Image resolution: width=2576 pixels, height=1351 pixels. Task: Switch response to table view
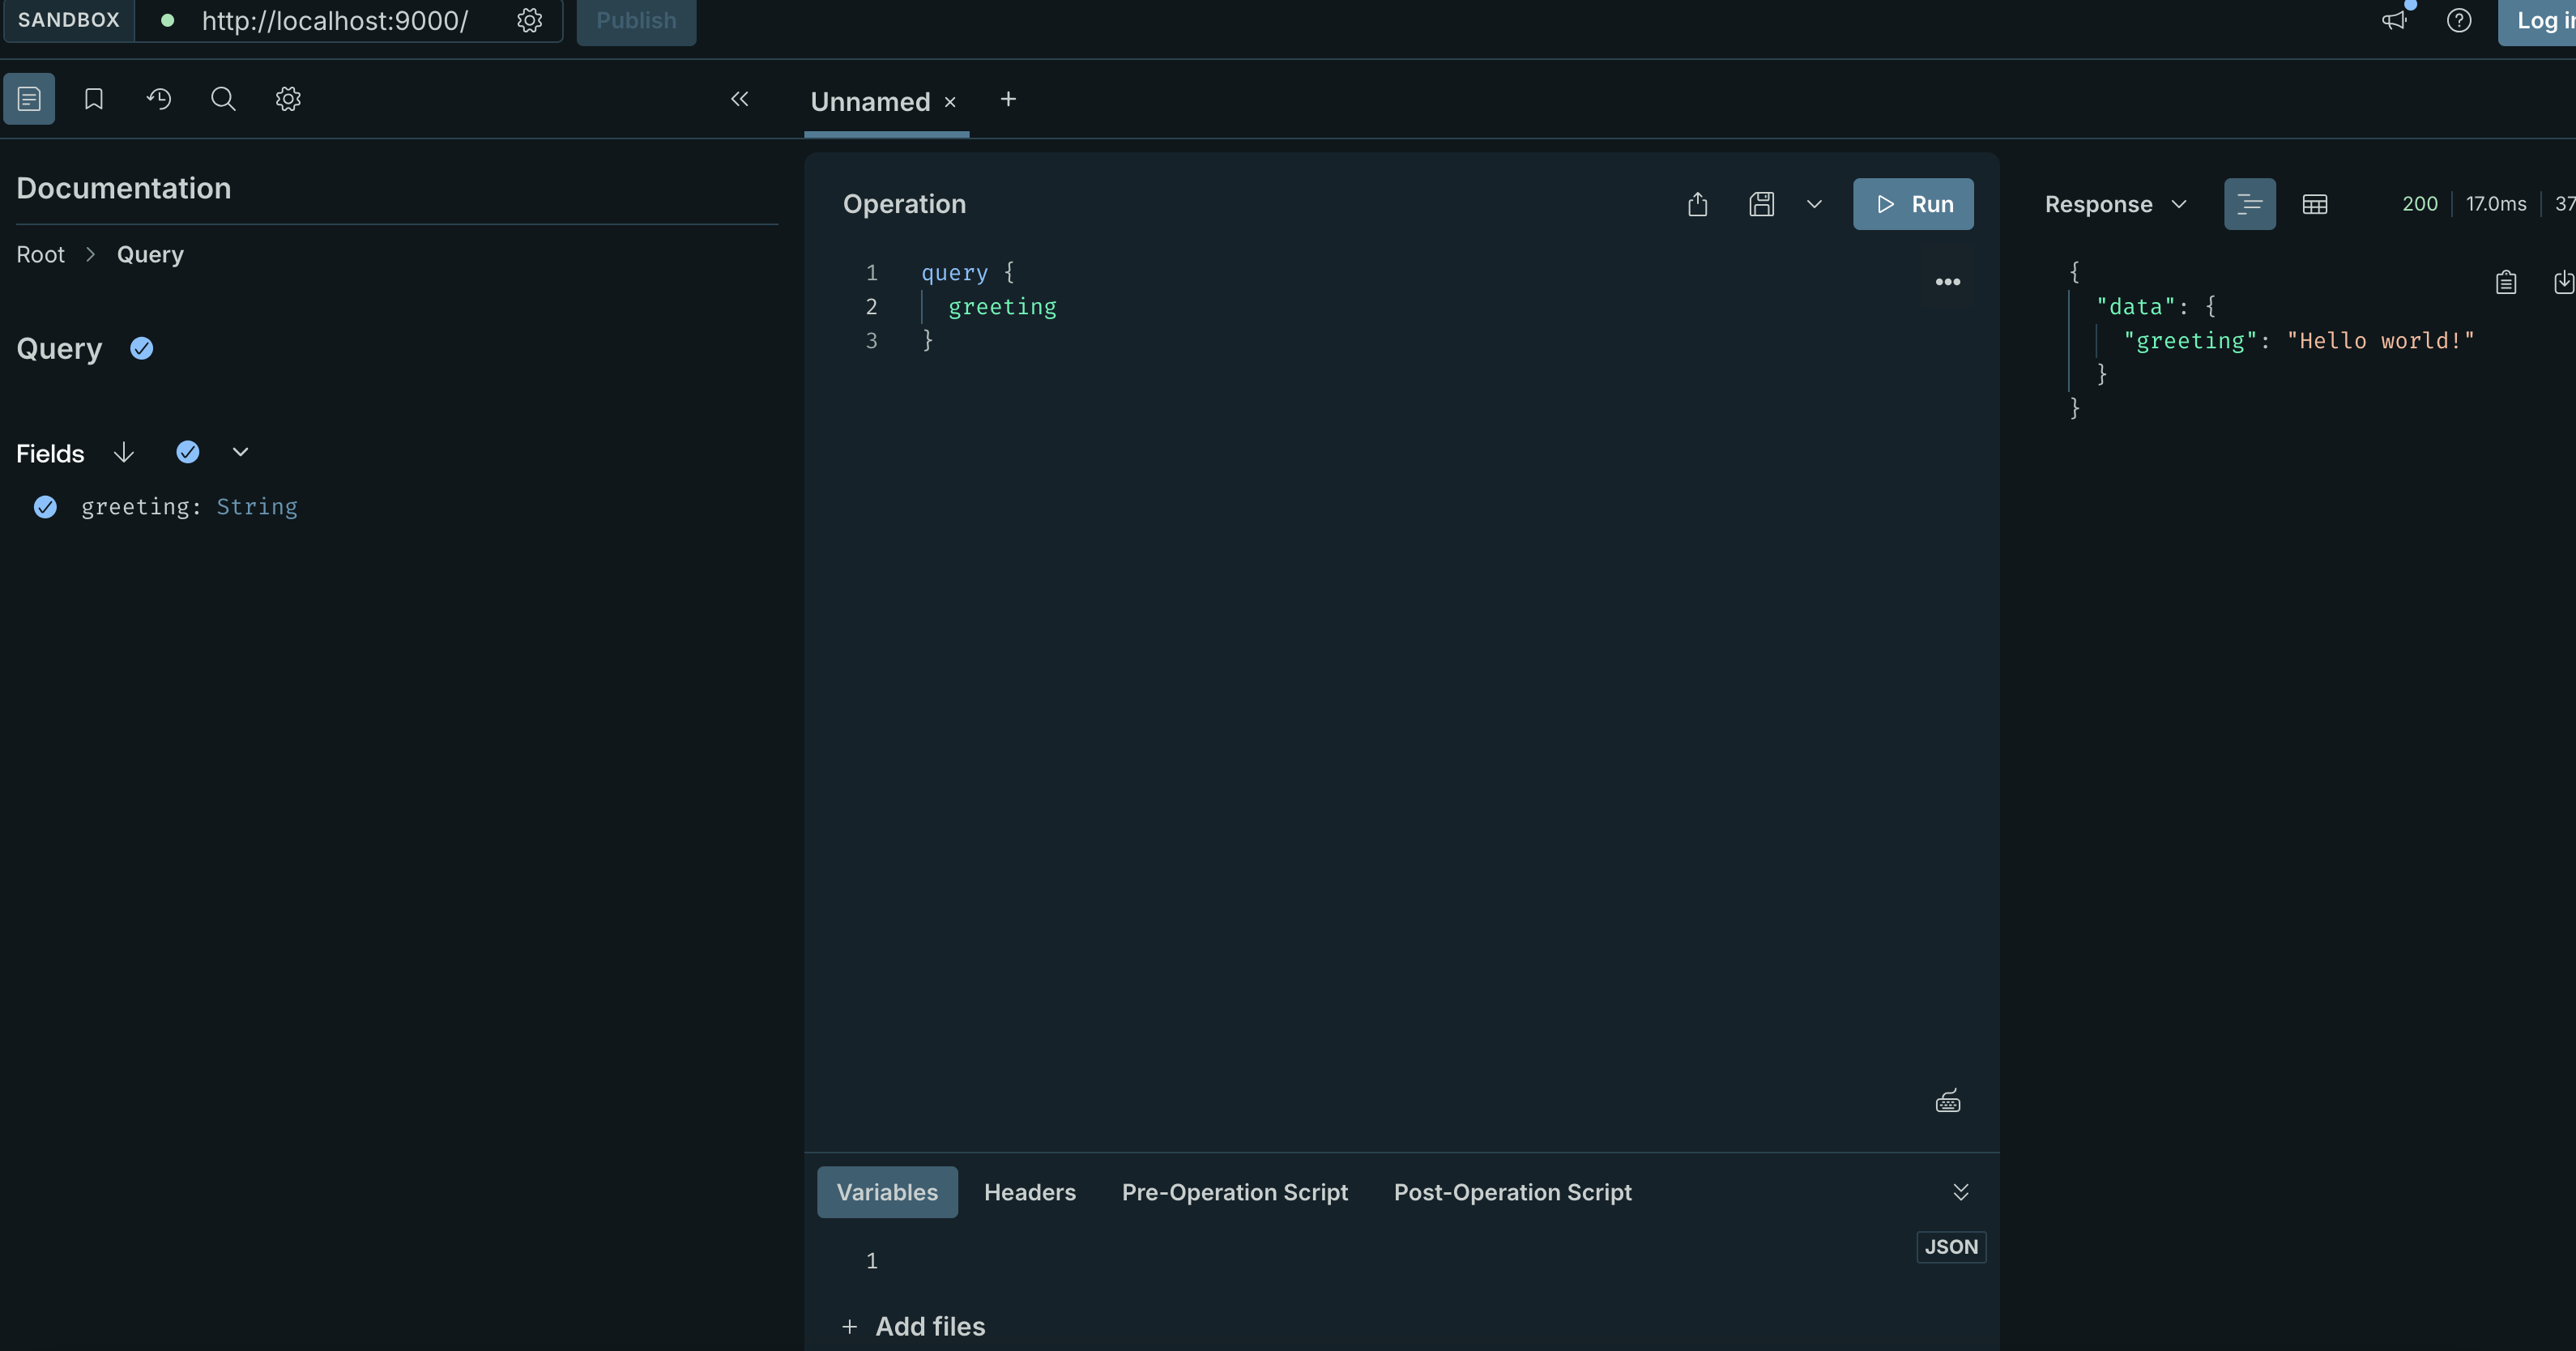point(2314,204)
